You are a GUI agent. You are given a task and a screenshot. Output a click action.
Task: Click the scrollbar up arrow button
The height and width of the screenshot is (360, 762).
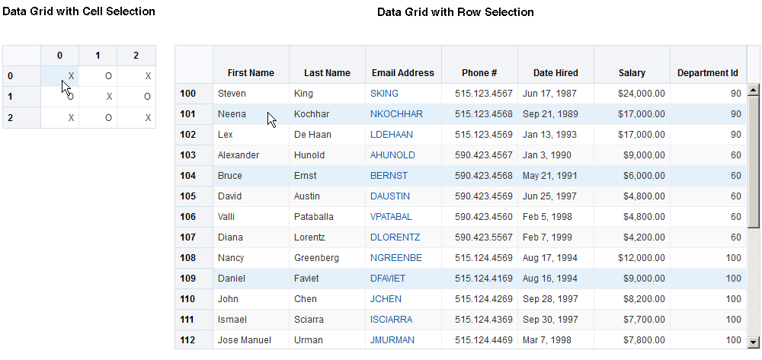click(754, 89)
